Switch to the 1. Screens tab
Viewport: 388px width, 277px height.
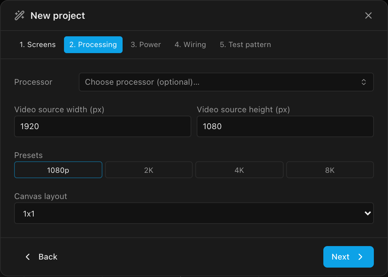click(38, 45)
